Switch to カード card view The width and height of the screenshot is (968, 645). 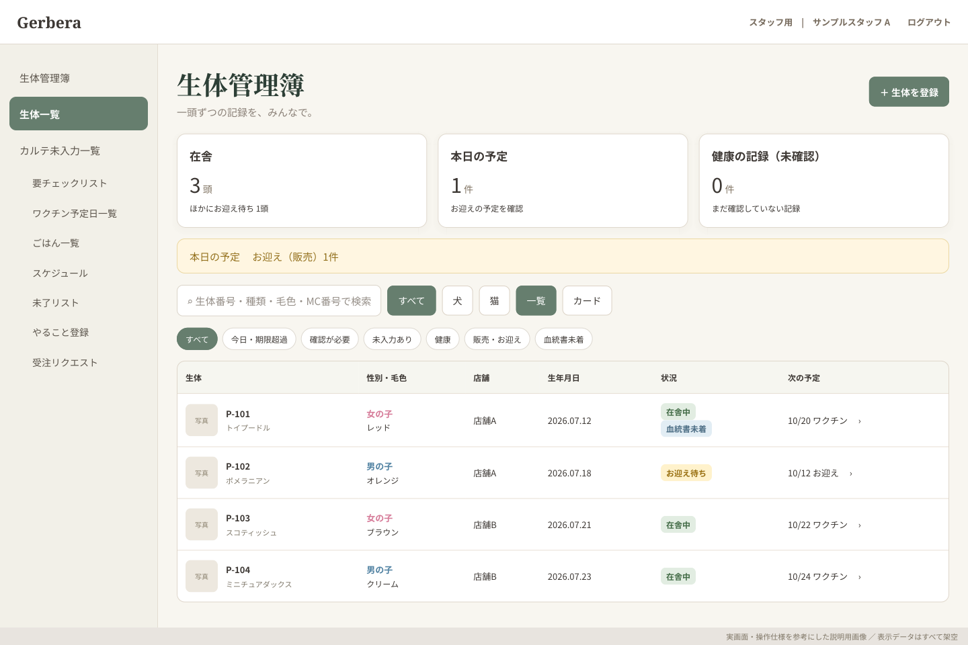[x=587, y=300]
